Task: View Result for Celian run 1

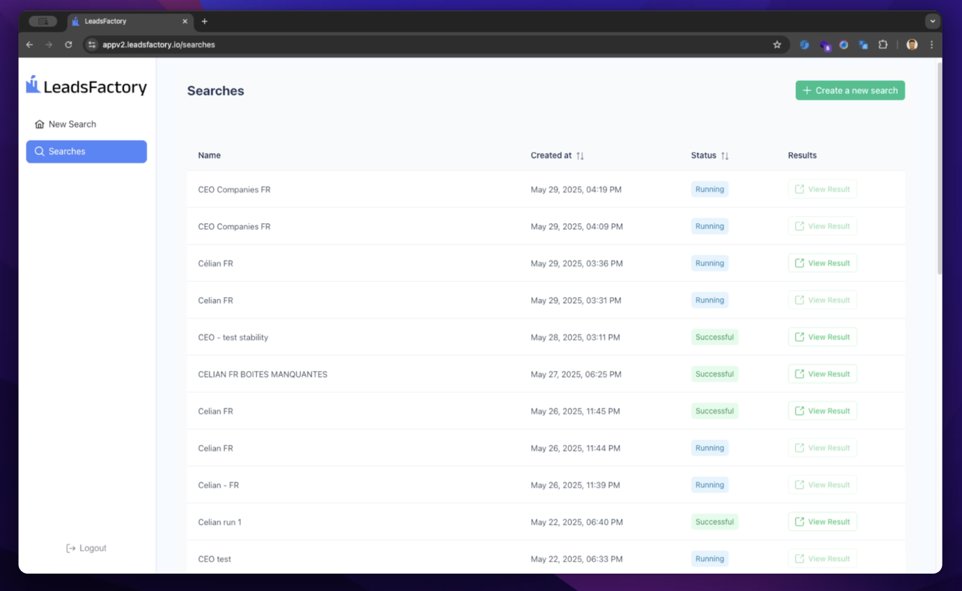Action: pyautogui.click(x=822, y=521)
